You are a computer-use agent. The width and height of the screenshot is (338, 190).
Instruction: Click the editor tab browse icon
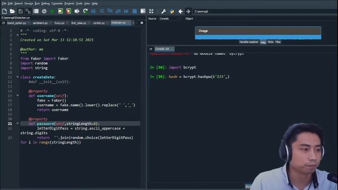(x=4, y=23)
